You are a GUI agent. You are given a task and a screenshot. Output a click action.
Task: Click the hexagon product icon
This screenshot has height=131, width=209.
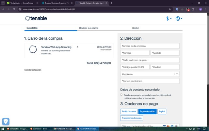(33, 49)
